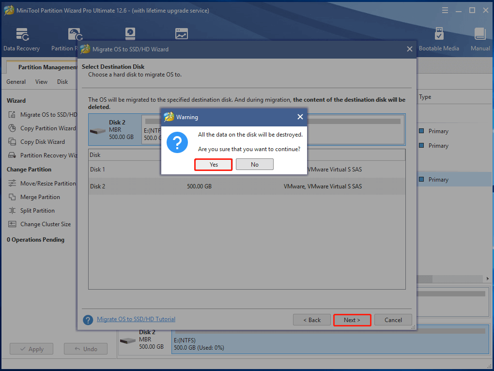This screenshot has width=494, height=371.
Task: Launch Copy Disk Wizard from sidebar
Action: tap(36, 142)
